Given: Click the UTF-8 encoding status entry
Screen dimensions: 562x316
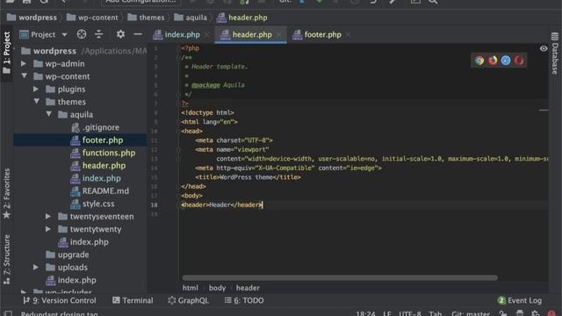Looking at the screenshot, I should 410,313.
